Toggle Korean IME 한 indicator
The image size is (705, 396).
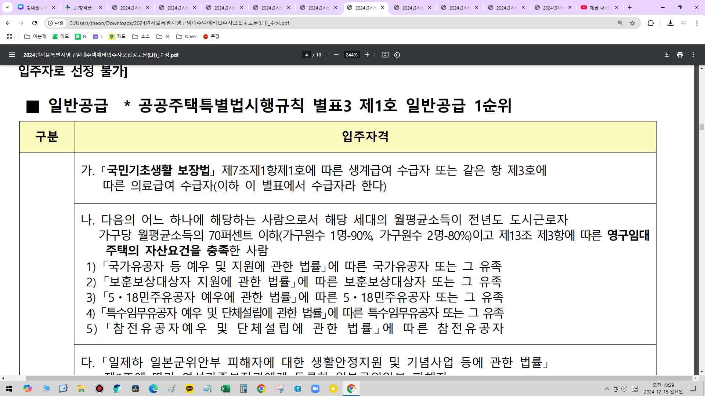click(x=634, y=389)
